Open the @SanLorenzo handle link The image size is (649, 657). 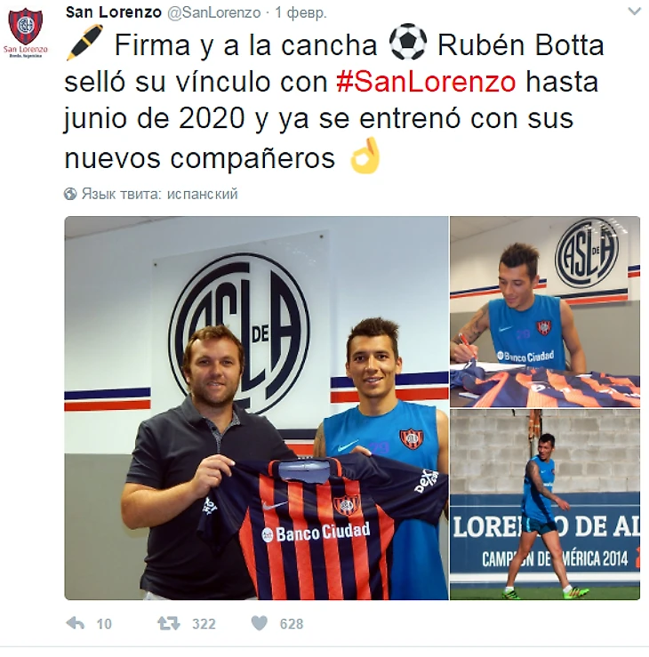(214, 12)
